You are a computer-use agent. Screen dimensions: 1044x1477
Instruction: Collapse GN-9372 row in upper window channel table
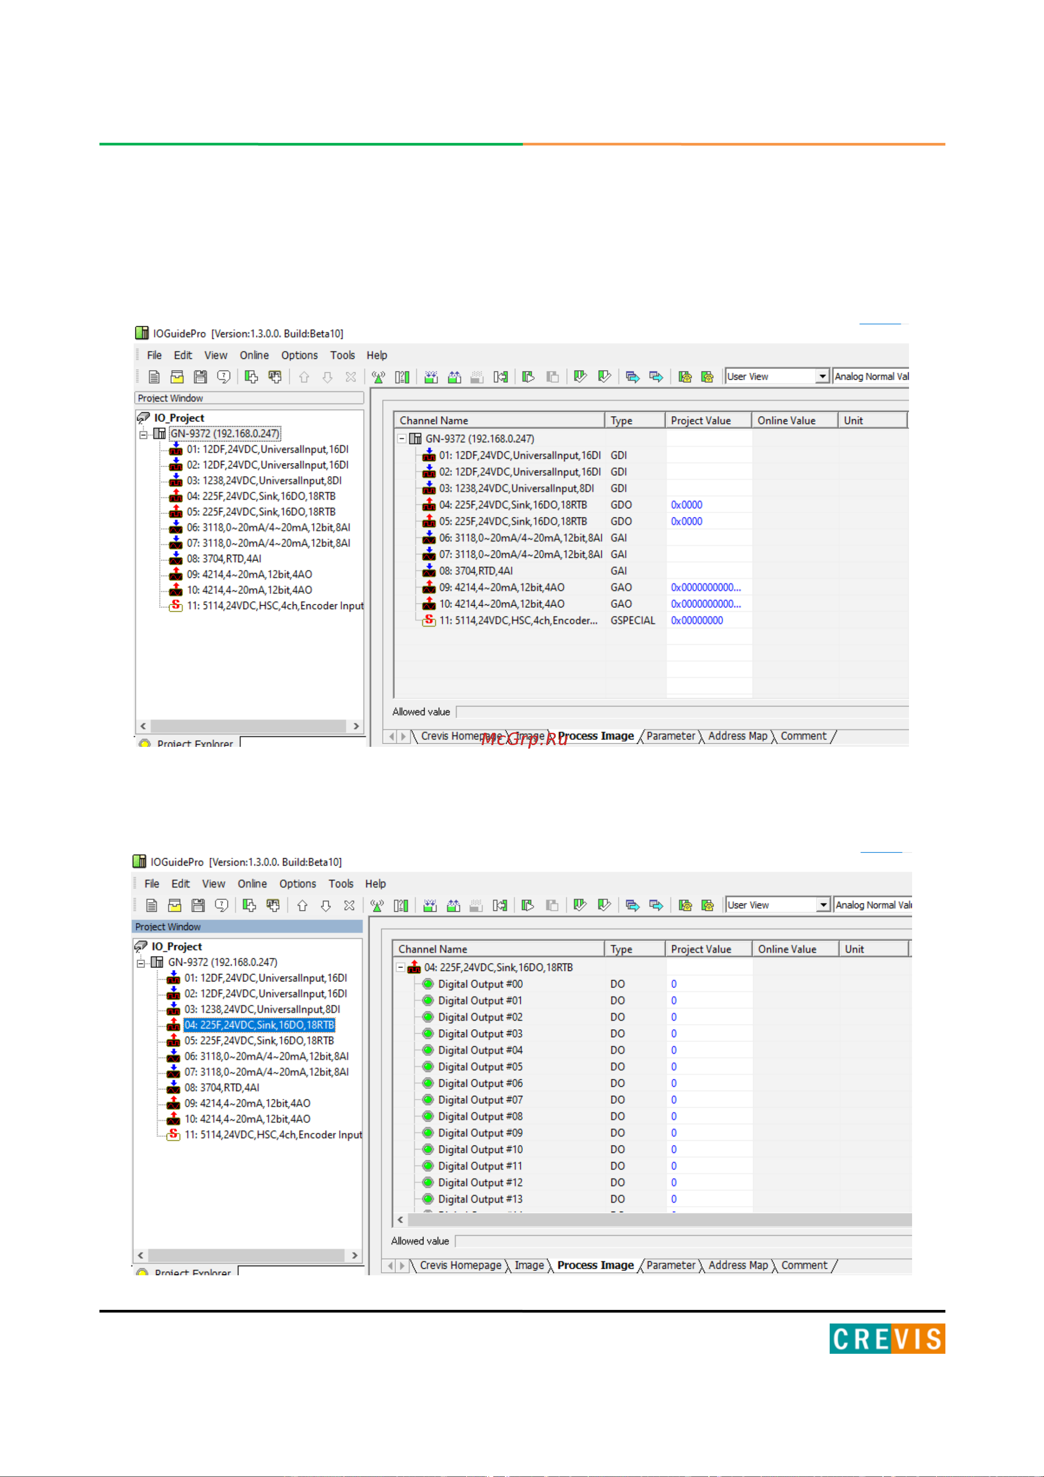pos(402,439)
